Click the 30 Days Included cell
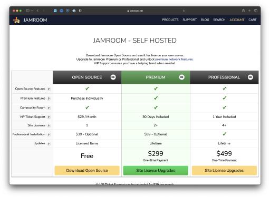270x197 pixels. 156,117
